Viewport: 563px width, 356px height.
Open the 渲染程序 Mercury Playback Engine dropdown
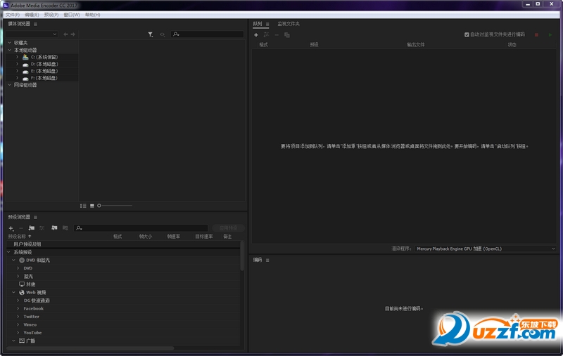coord(486,249)
